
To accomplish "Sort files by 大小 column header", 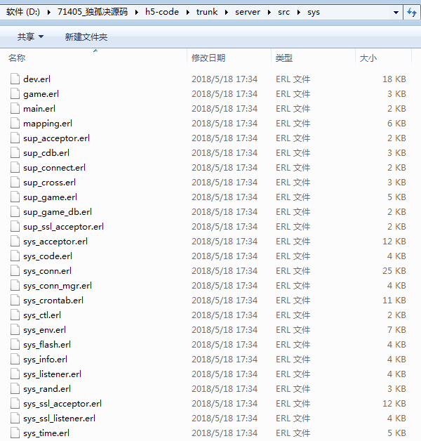I will coord(368,58).
